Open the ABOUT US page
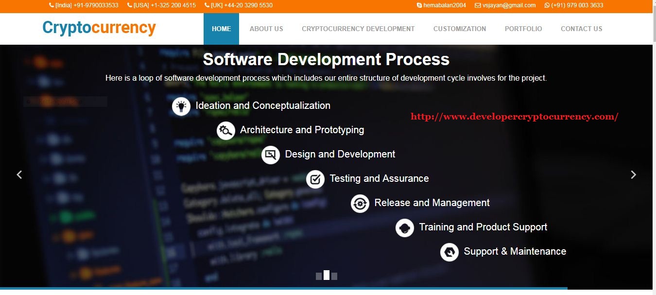 (x=266, y=29)
